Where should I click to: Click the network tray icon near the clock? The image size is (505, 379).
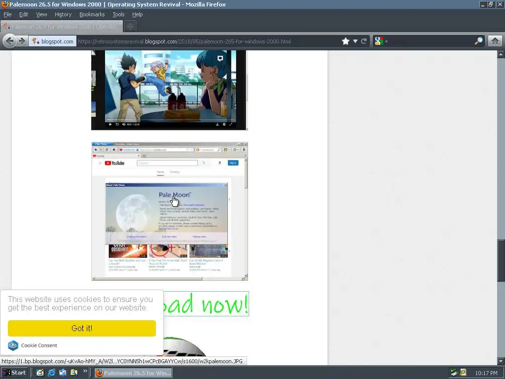pos(454,373)
